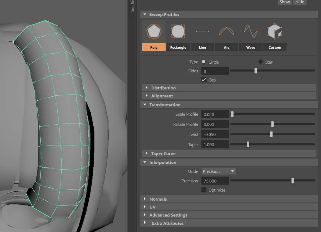Choose the Line profile icon
The image size is (321, 232).
pyautogui.click(x=202, y=31)
